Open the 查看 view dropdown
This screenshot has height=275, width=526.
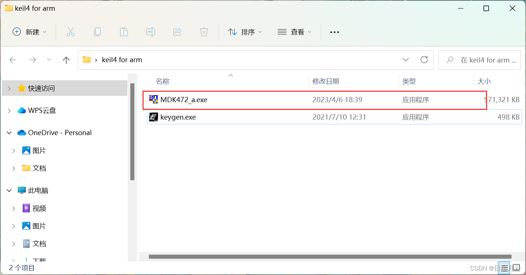pos(294,32)
